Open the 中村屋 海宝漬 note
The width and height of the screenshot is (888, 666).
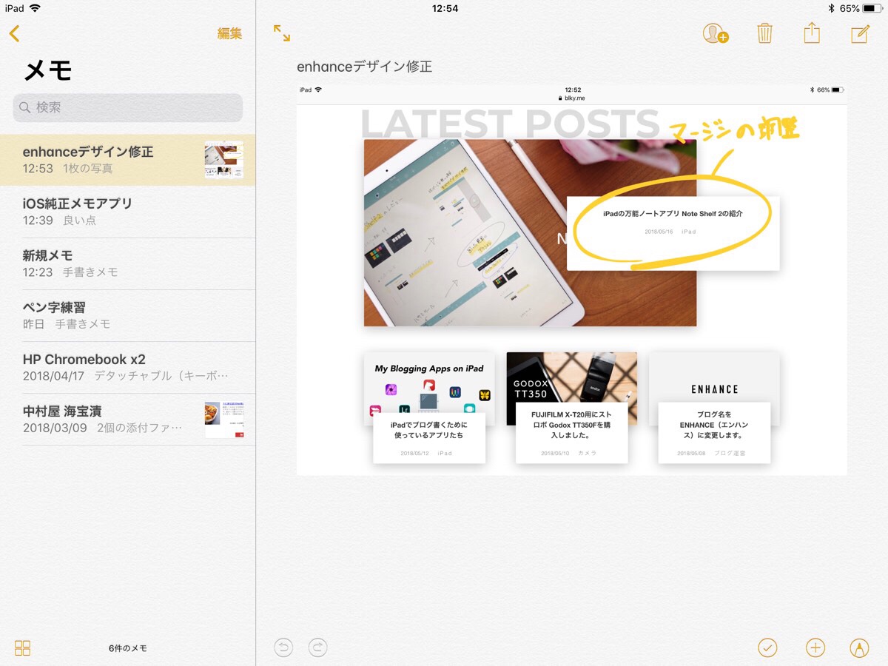point(127,419)
